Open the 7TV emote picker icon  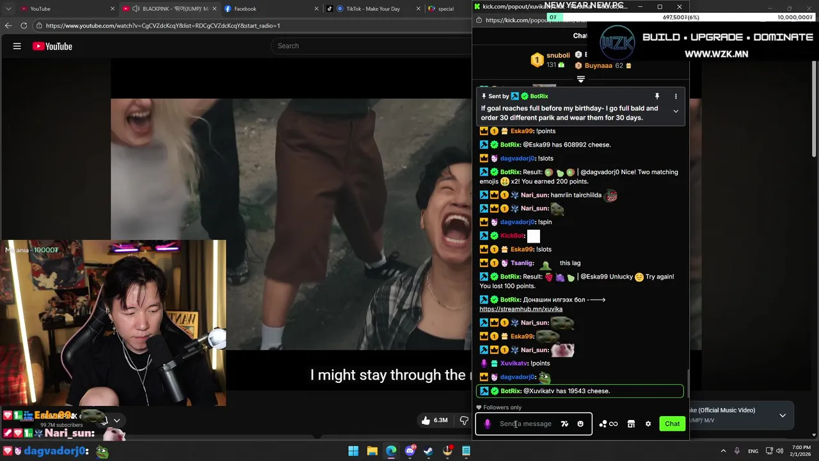point(564,424)
